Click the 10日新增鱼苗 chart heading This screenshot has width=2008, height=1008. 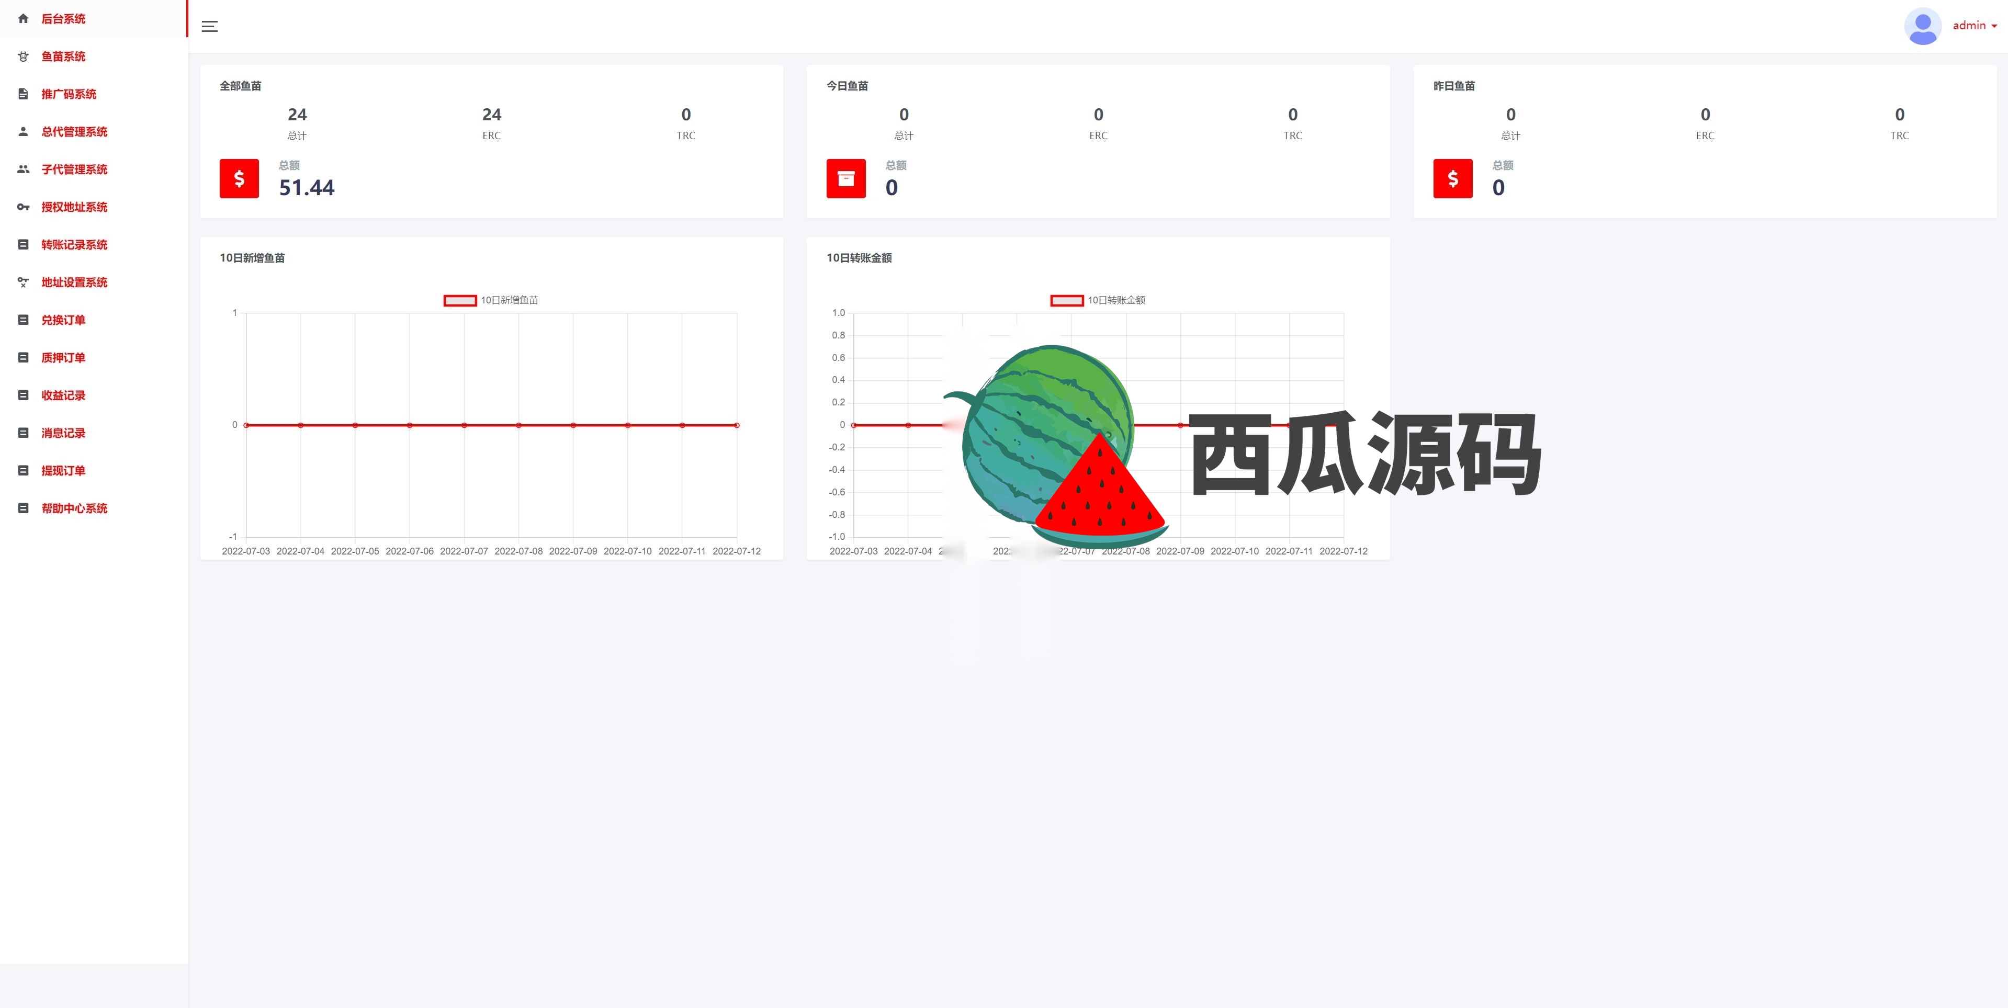click(252, 258)
